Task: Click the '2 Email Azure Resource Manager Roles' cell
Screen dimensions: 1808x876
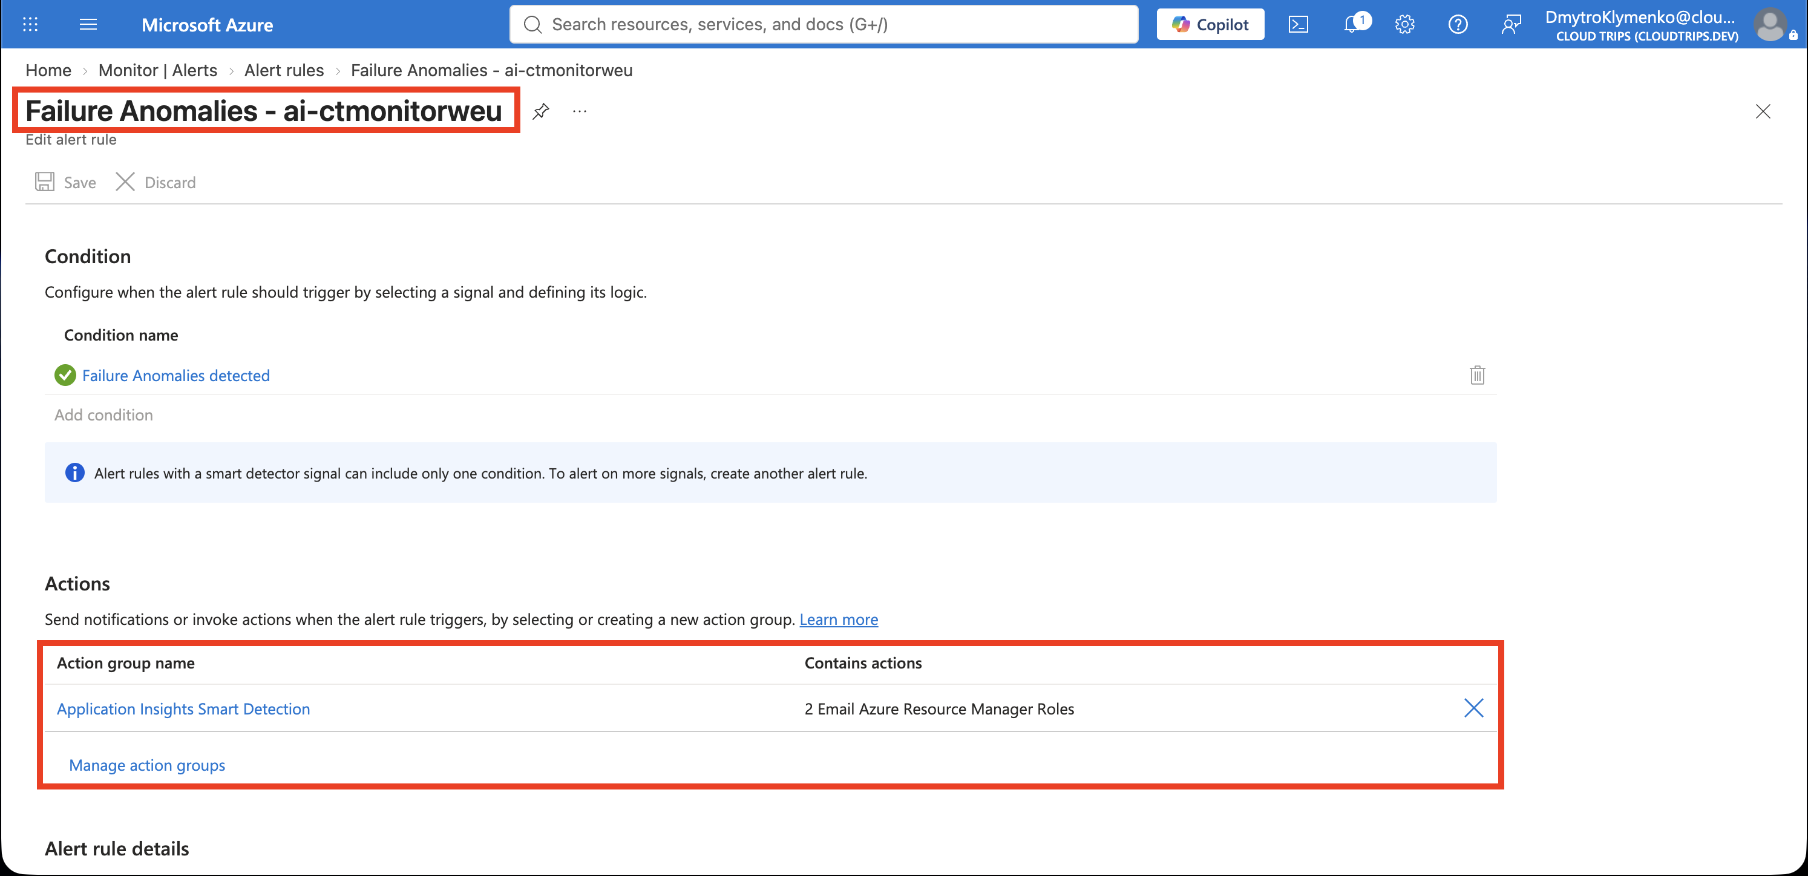Action: tap(939, 709)
